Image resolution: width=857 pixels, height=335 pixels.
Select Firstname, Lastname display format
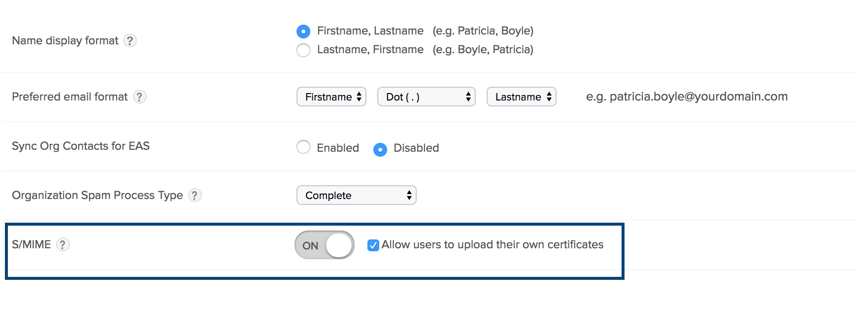click(x=303, y=32)
